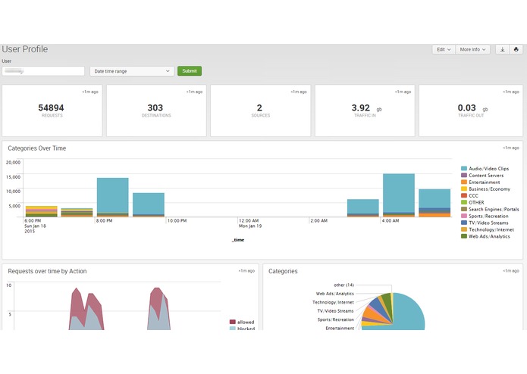Viewport: 527px width, 374px height.
Task: Click the download export icon
Action: coord(503,50)
